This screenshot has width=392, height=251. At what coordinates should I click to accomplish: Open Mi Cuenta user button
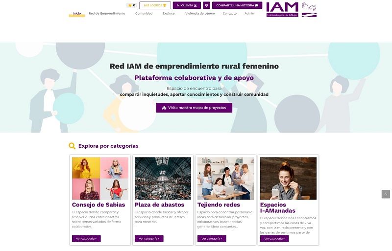187,5
